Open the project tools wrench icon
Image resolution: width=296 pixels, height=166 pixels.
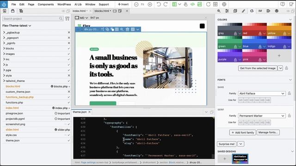67,18
